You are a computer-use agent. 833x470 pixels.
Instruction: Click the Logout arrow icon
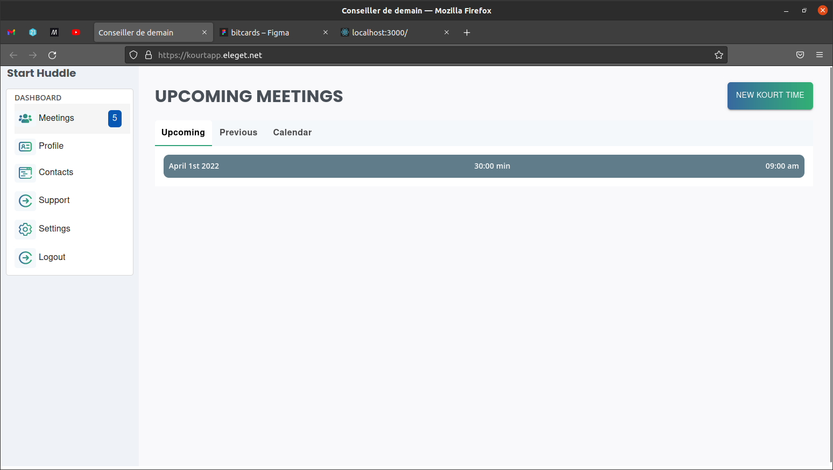click(25, 257)
